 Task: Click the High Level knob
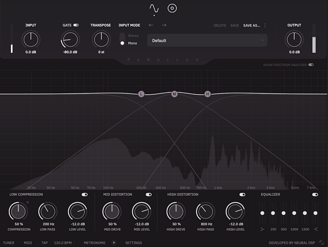(235, 211)
